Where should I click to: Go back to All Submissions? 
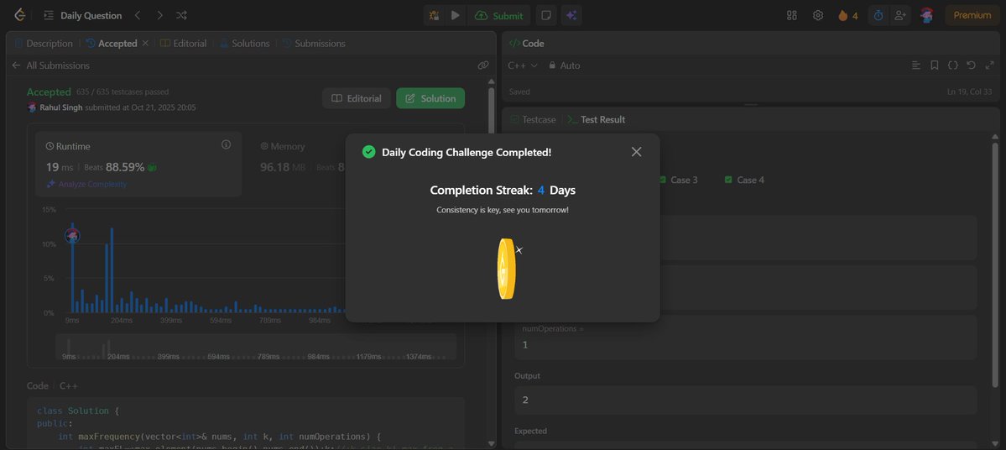pyautogui.click(x=50, y=65)
